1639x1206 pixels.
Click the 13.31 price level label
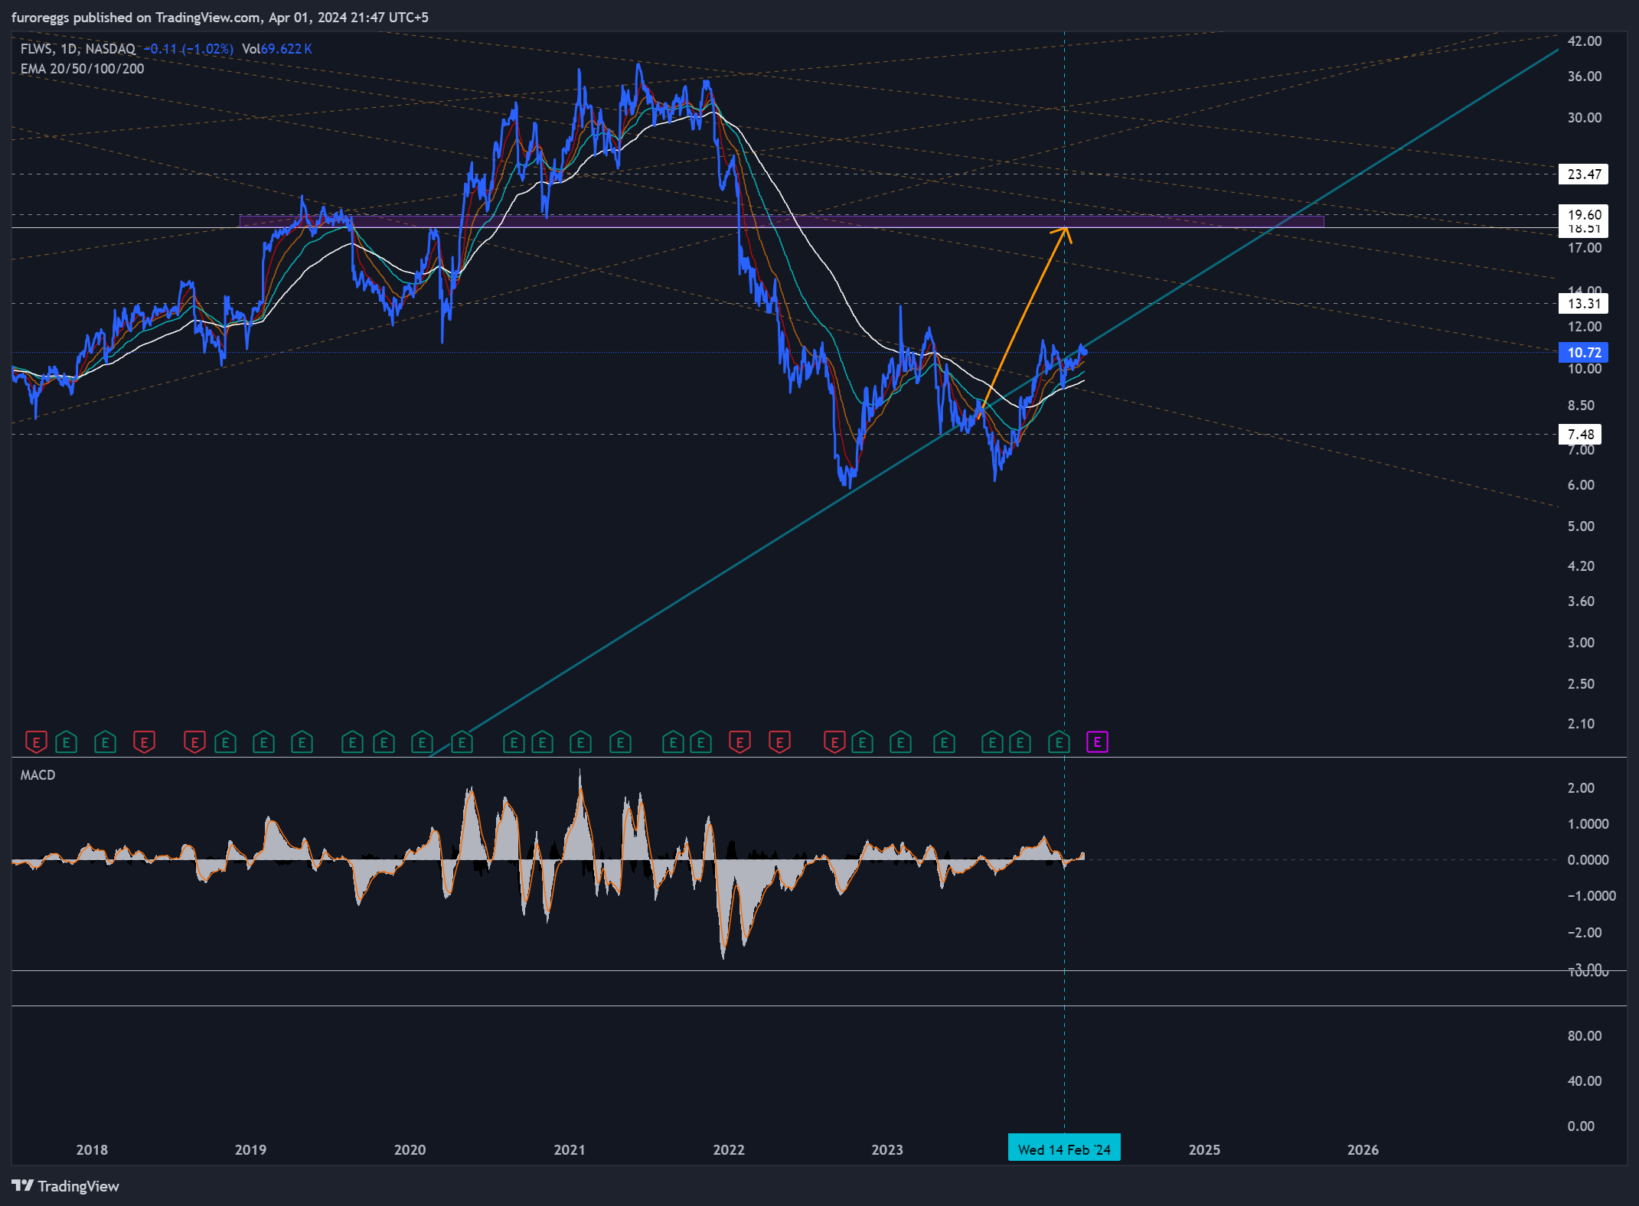pyautogui.click(x=1583, y=303)
